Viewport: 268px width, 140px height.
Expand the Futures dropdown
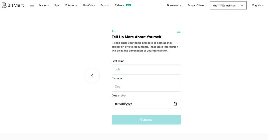[71, 5]
